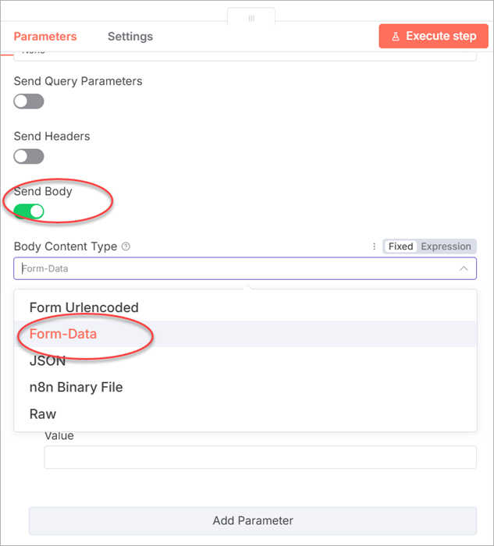Enable the Send Query Parameters toggle
The height and width of the screenshot is (546, 494).
pos(29,101)
